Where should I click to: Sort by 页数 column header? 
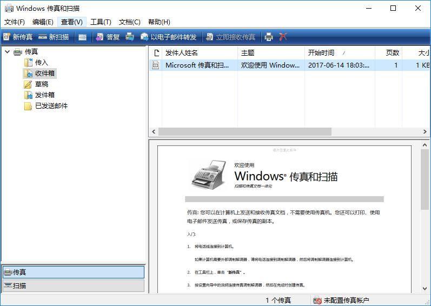[x=388, y=53]
